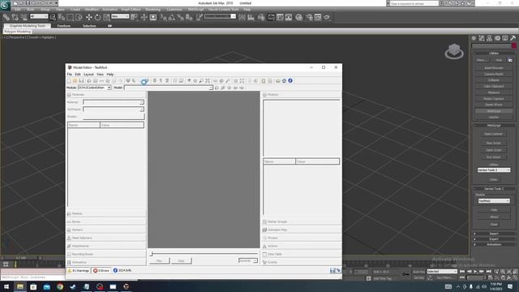Click the Save disk icon in Model Editor toolbar
Screen dimensions: 519x292
click(81, 81)
